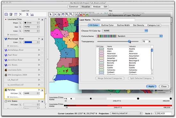Hide the Lousiana Cities layer visibility eye

(x=42, y=19)
